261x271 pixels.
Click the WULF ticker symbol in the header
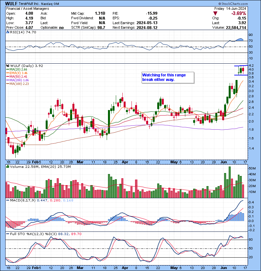(x=11, y=4)
